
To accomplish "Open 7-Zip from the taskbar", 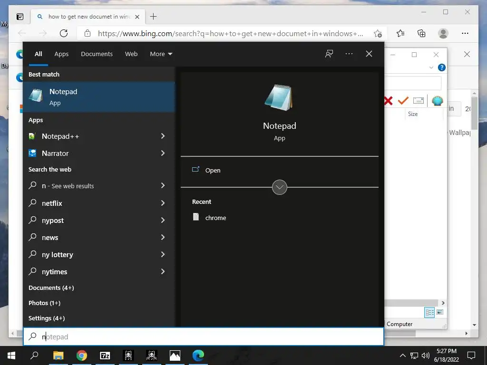I will point(105,355).
